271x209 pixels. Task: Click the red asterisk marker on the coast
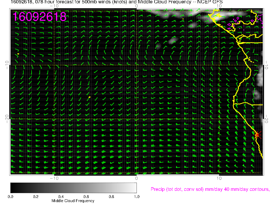click(257, 135)
